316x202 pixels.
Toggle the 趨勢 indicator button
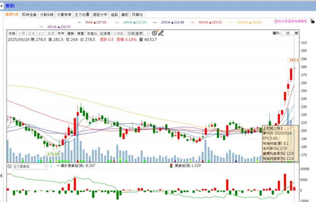pyautogui.click(x=71, y=33)
